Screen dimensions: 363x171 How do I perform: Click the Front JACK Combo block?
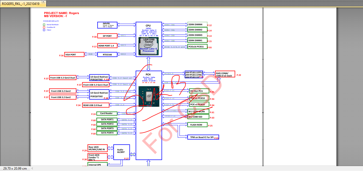click(98, 157)
